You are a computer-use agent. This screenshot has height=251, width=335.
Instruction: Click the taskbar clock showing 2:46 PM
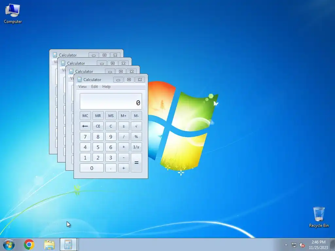[318, 245]
